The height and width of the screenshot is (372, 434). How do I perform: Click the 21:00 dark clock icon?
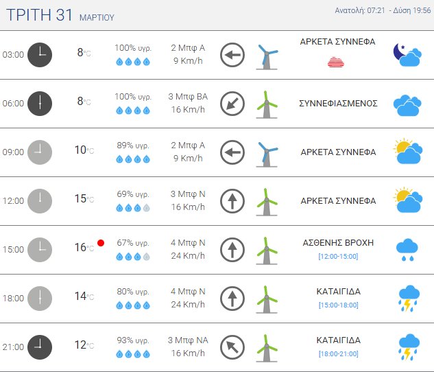[39, 347]
